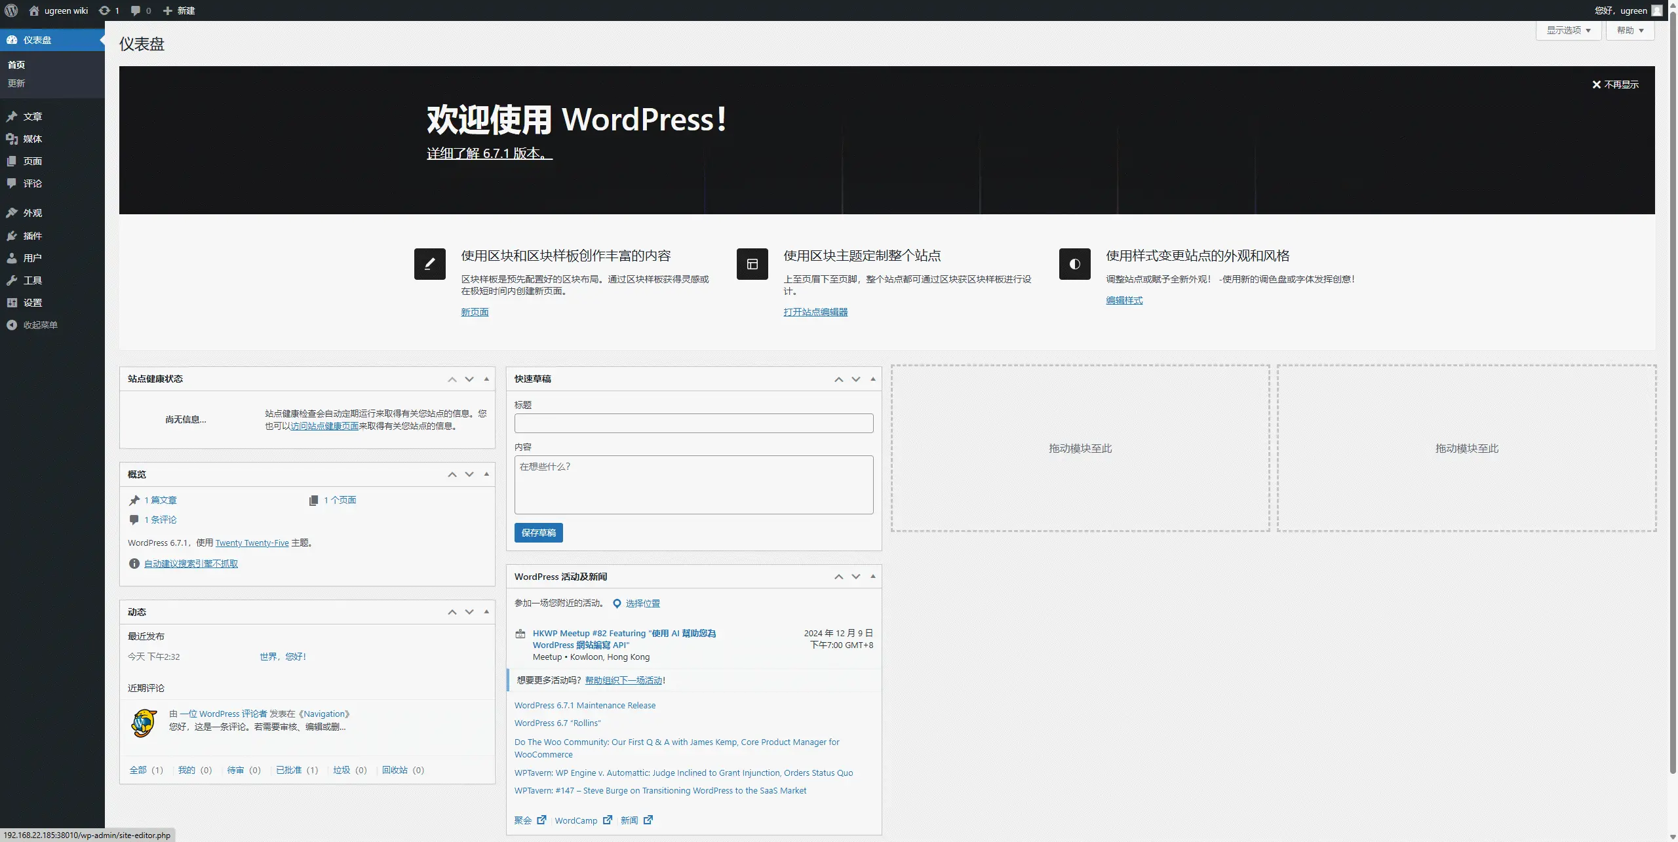The image size is (1678, 842).
Task: Open the 新建 menu in the admin bar
Action: 179,10
